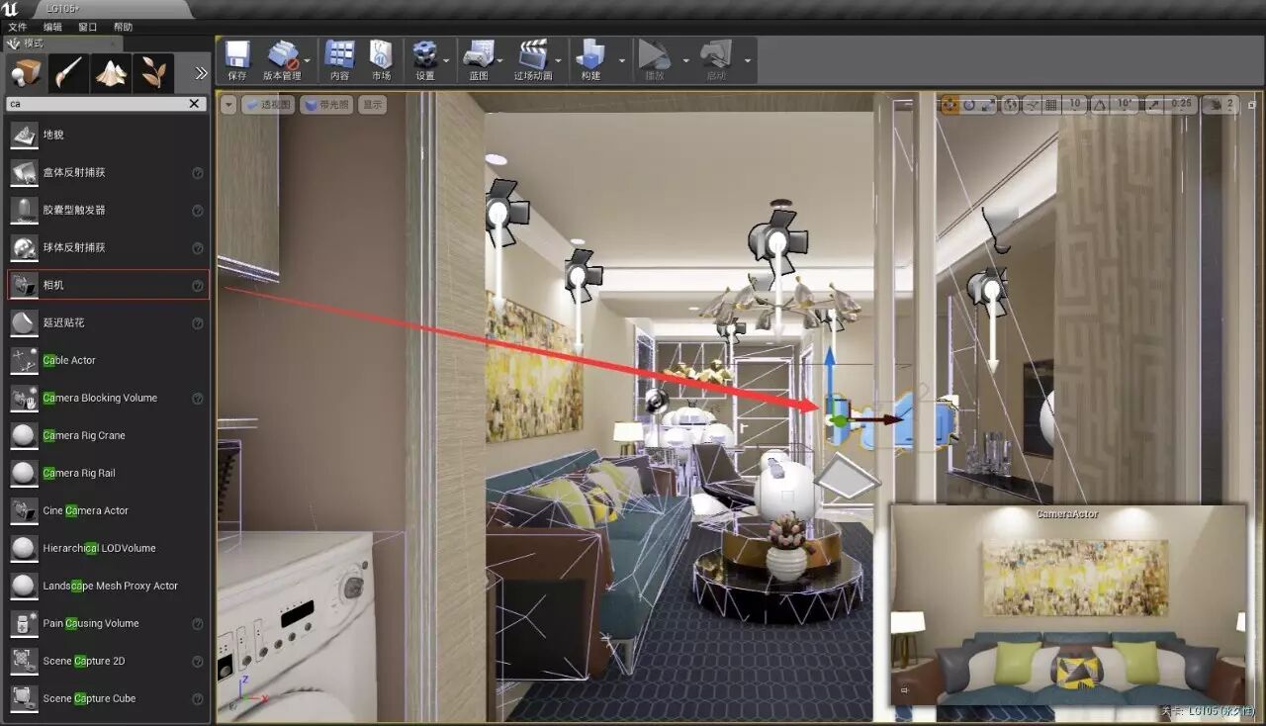Viewport: 1266px width, 726px height.
Task: Click the 显示 show button
Action: coord(372,104)
